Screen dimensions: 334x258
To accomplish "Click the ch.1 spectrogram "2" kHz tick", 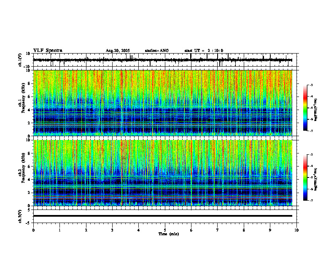I will 29,123.
